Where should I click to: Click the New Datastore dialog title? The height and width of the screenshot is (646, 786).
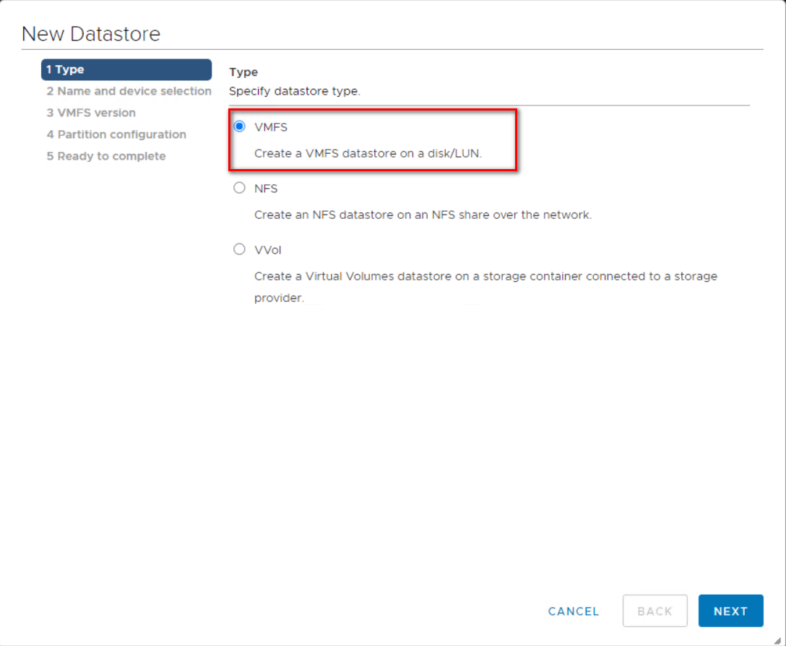(91, 33)
